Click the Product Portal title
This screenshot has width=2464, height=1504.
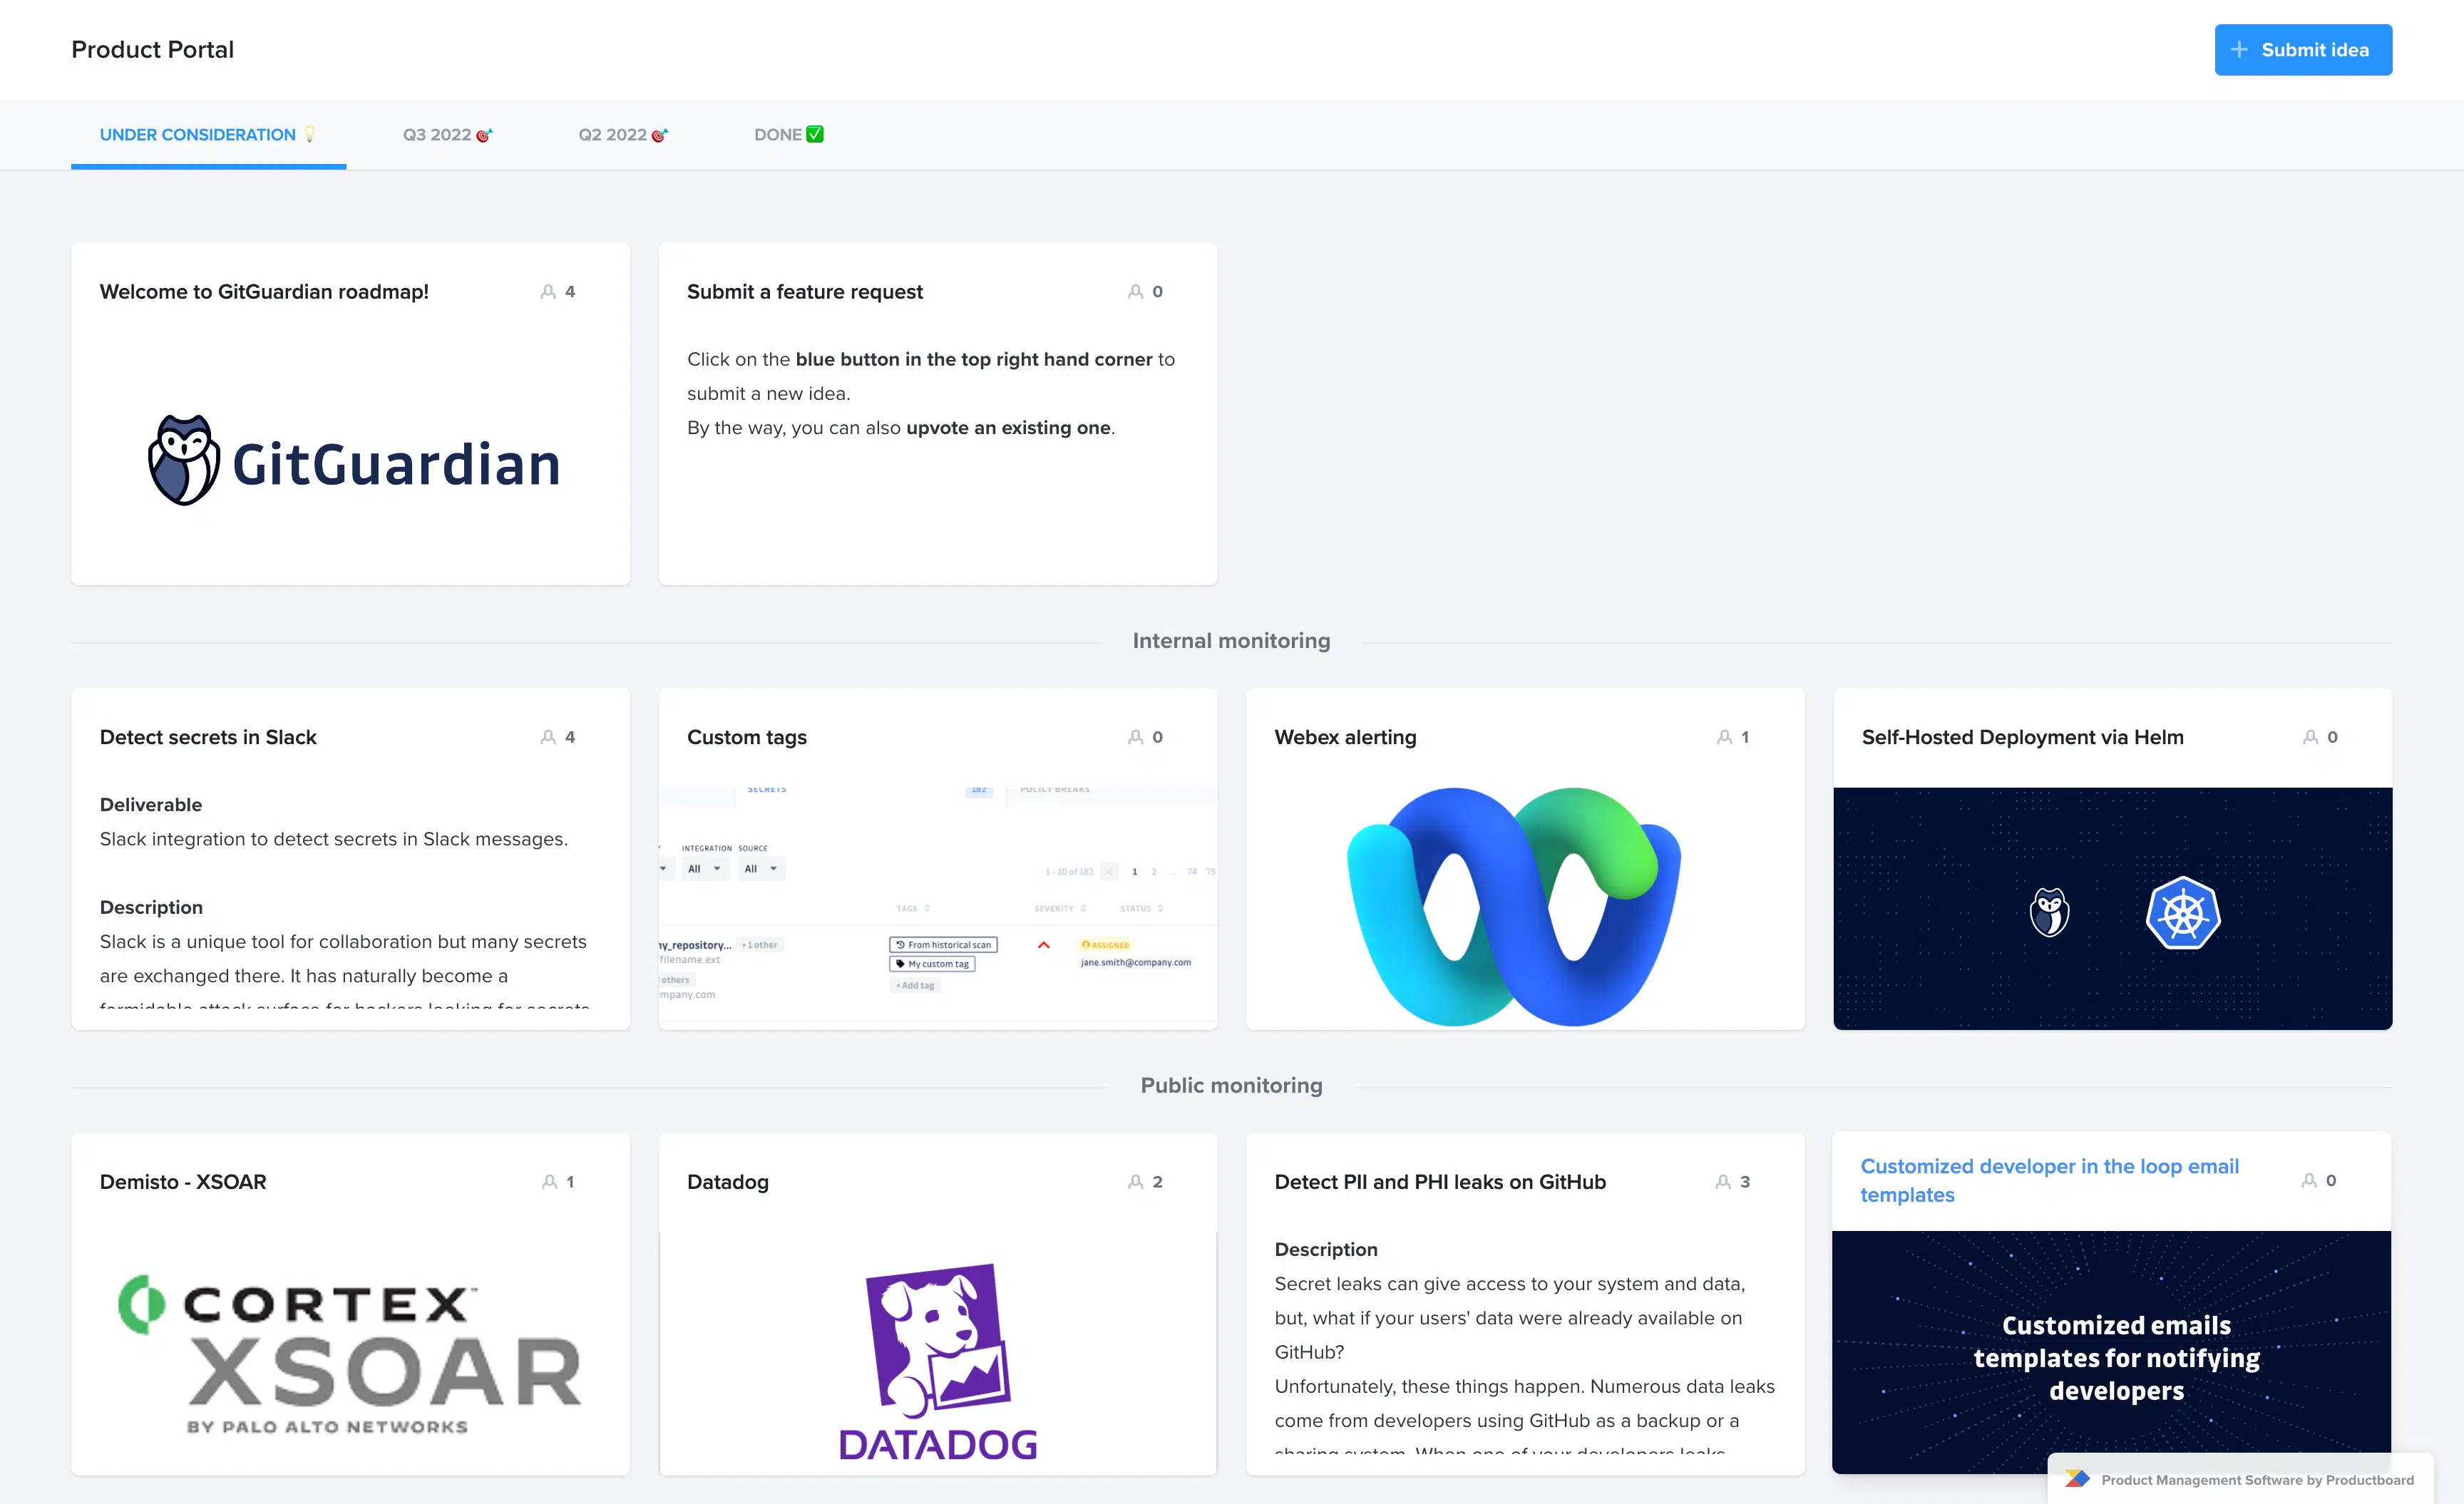(152, 50)
